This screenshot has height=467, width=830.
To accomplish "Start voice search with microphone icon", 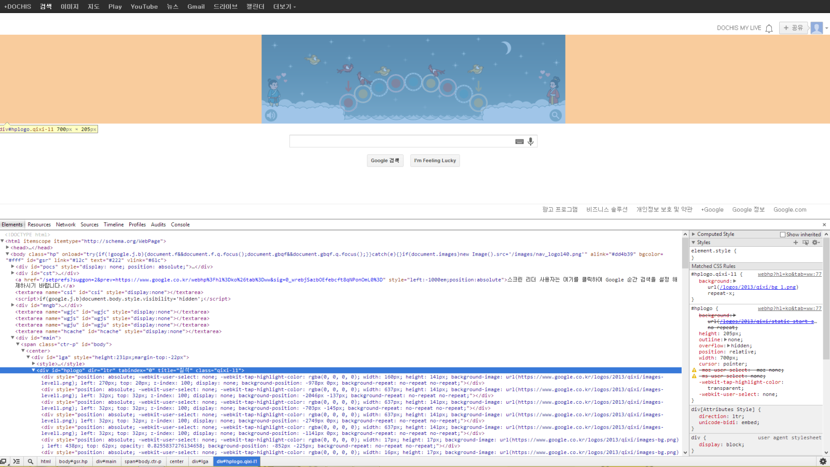I will point(531,141).
